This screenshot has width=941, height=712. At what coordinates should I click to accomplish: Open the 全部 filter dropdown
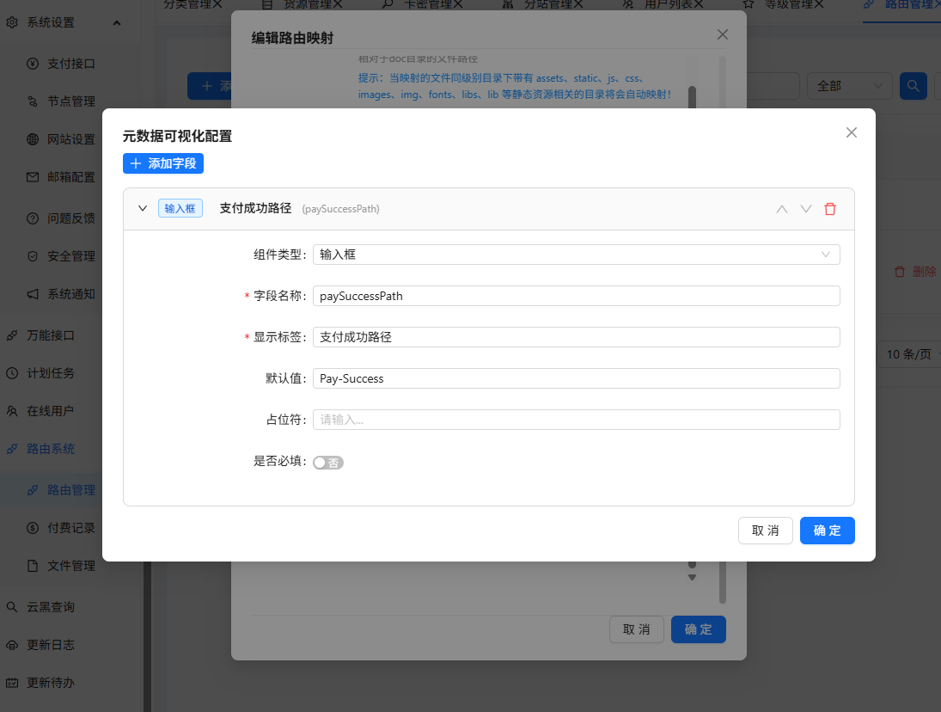pyautogui.click(x=848, y=86)
